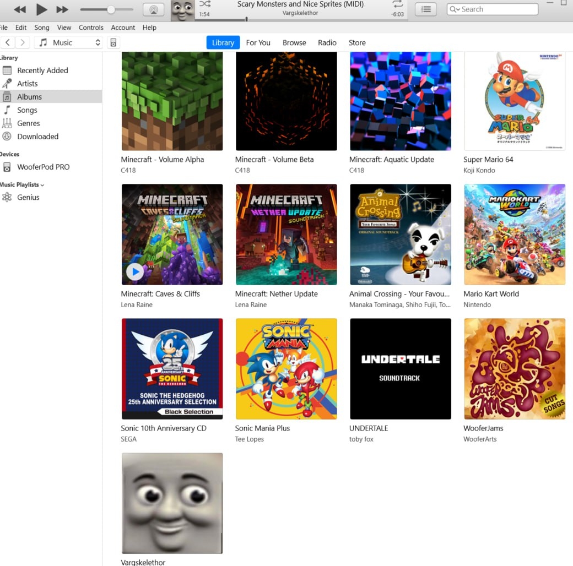The width and height of the screenshot is (573, 566).
Task: Open the Genius playlist in the sidebar
Action: click(28, 197)
